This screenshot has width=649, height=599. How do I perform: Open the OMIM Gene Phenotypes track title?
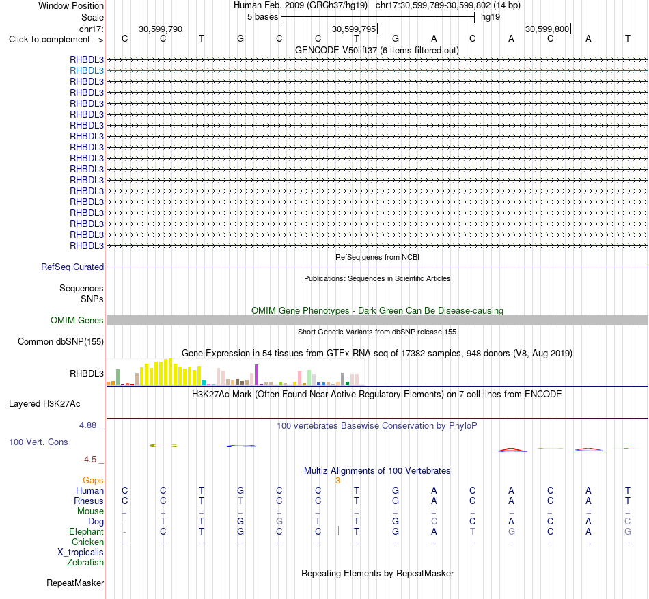click(x=377, y=310)
